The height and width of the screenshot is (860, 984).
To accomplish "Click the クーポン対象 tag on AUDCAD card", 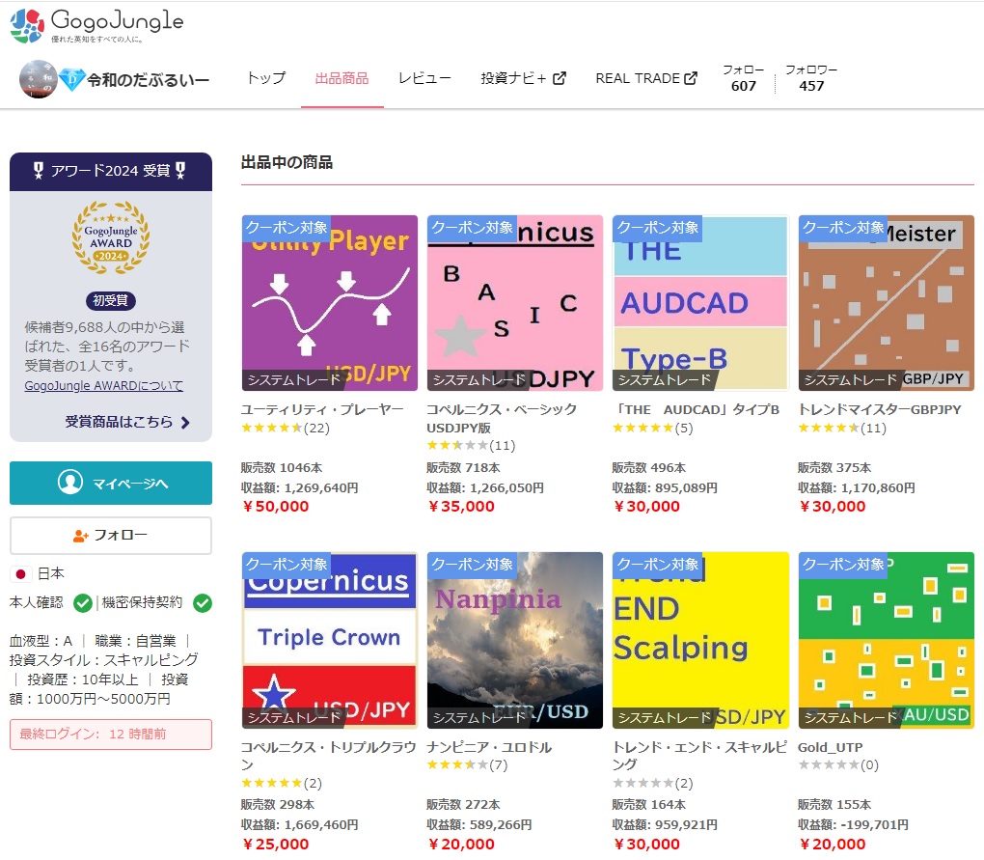I will click(x=658, y=228).
